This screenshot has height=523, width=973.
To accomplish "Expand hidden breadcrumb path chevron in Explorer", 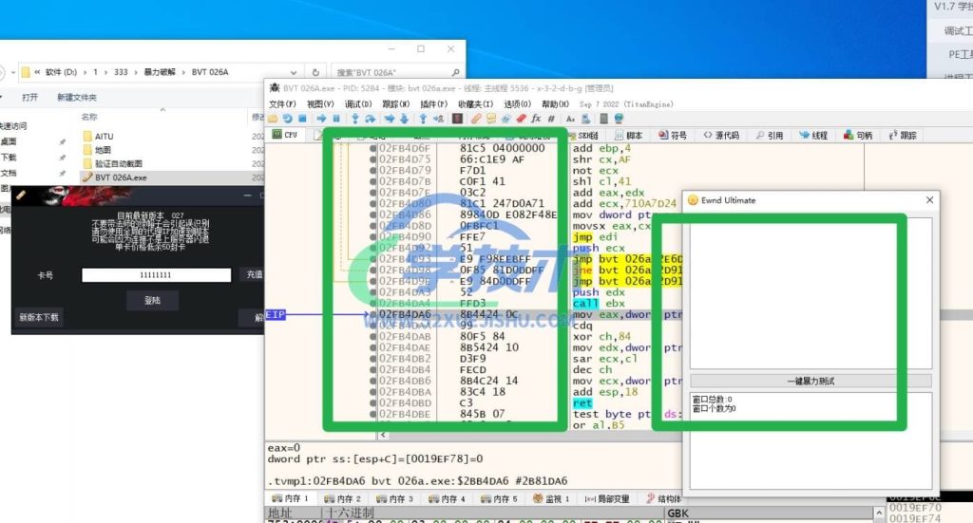I will tap(37, 72).
